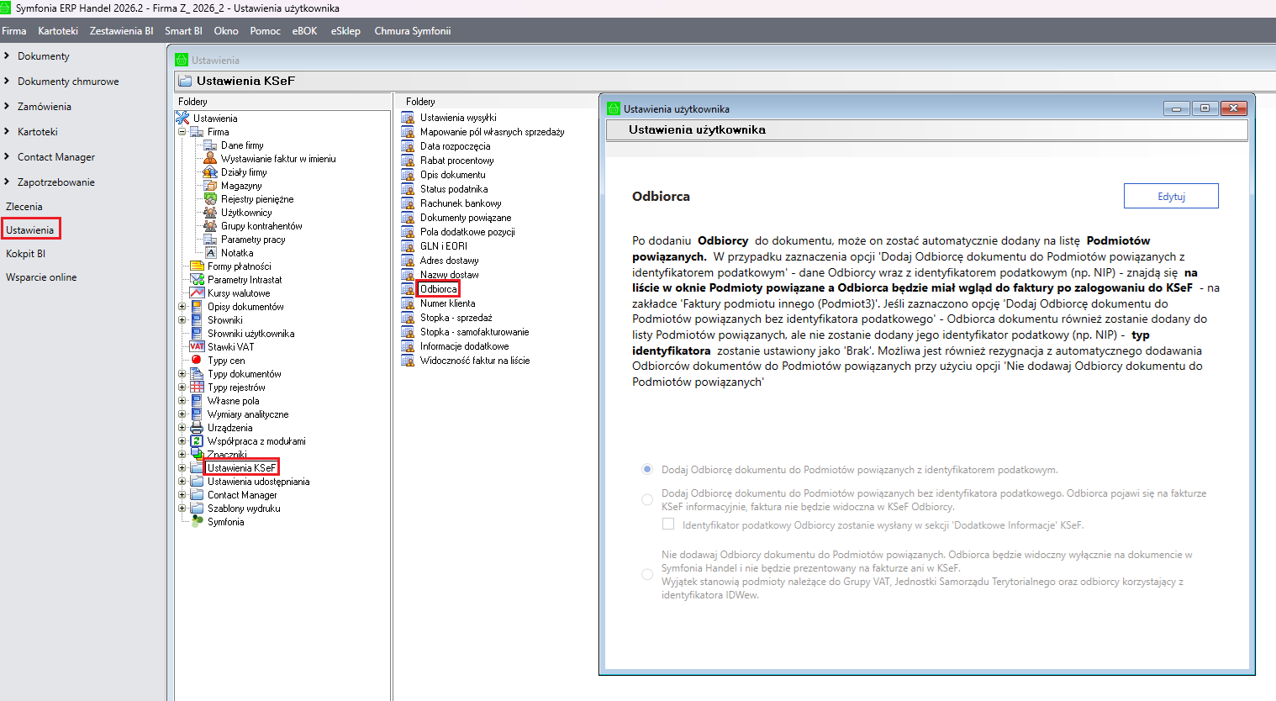The height and width of the screenshot is (701, 1276).
Task: Open the Kartoteki menu
Action: tap(58, 31)
